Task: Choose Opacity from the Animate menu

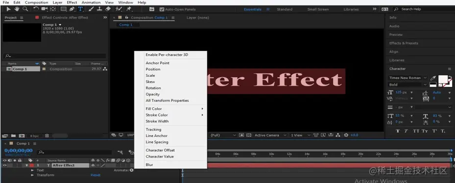Action: 153,94
